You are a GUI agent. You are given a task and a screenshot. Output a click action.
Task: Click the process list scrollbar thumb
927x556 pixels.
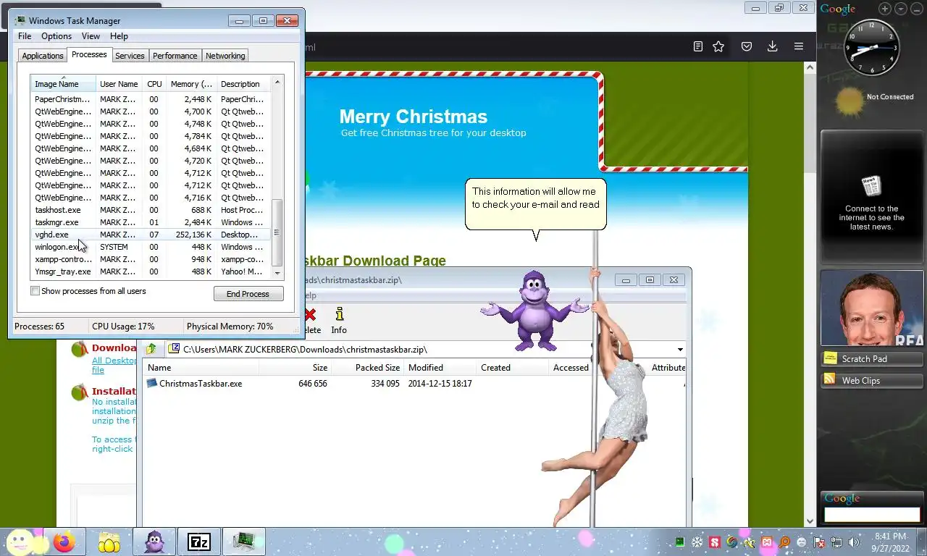point(276,233)
